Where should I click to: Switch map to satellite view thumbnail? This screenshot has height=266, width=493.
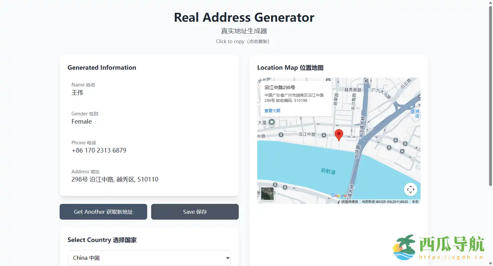(267, 194)
